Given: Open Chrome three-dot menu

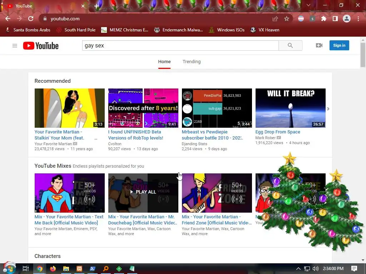Looking at the screenshot, I should [358, 19].
